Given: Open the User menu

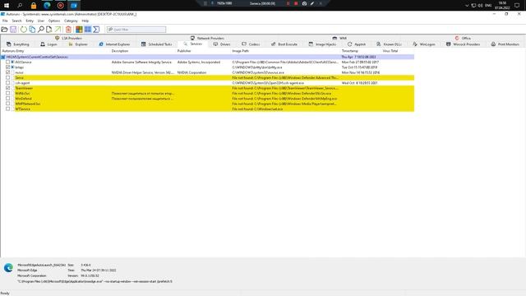Looking at the screenshot, I should (41, 21).
